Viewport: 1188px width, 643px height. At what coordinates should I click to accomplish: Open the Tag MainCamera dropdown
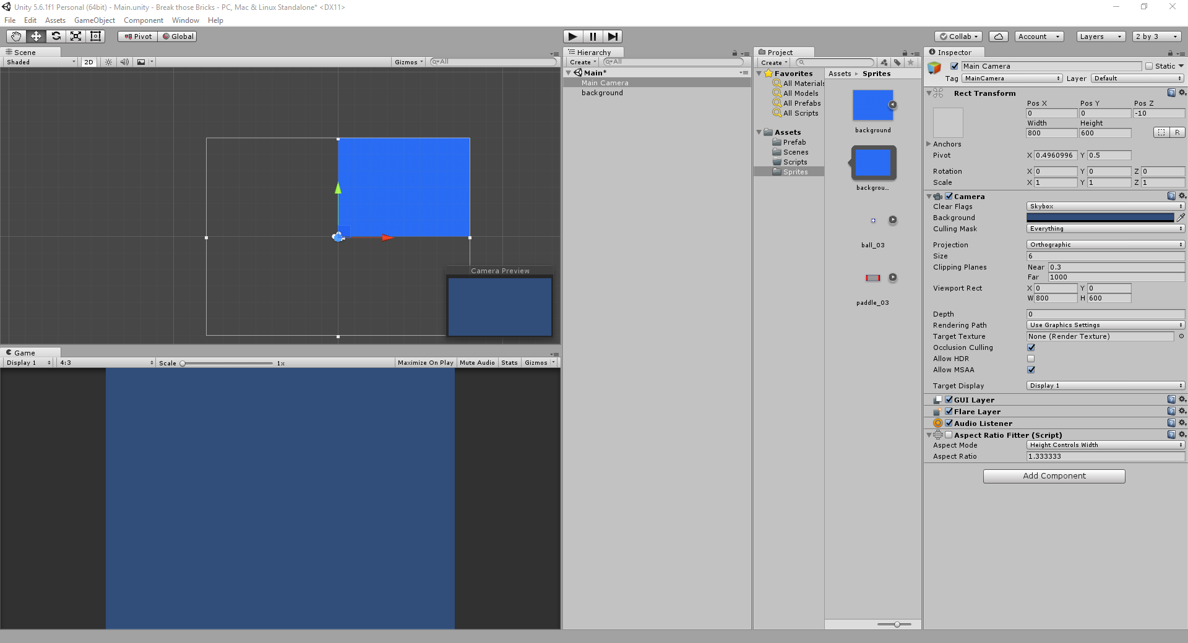click(1012, 79)
